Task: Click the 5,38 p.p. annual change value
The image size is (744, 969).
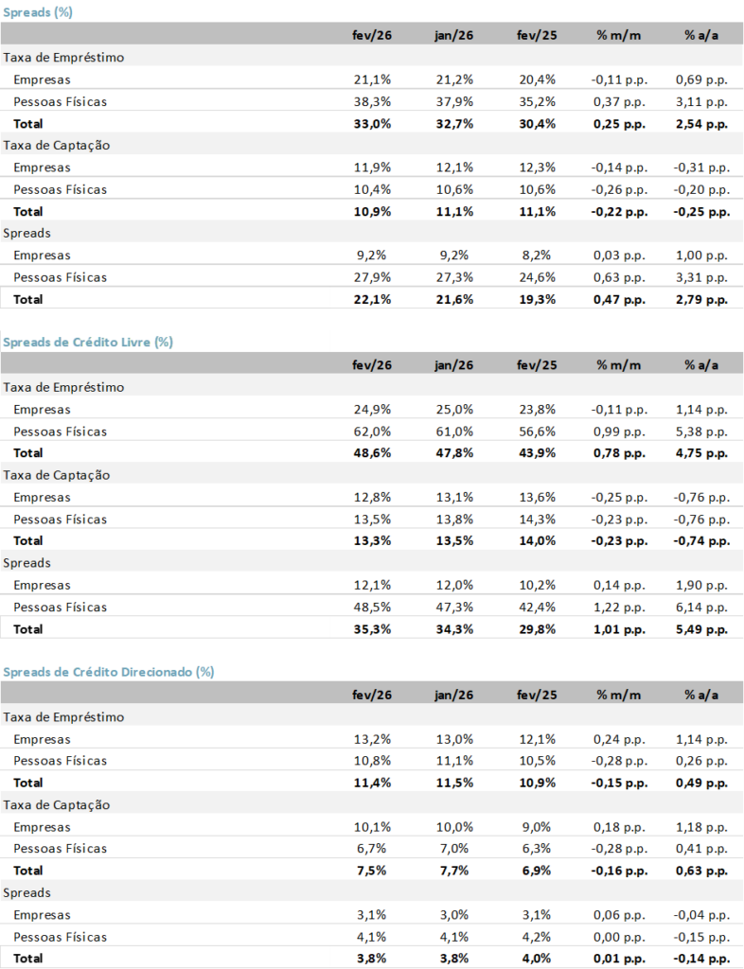Action: pyautogui.click(x=701, y=432)
